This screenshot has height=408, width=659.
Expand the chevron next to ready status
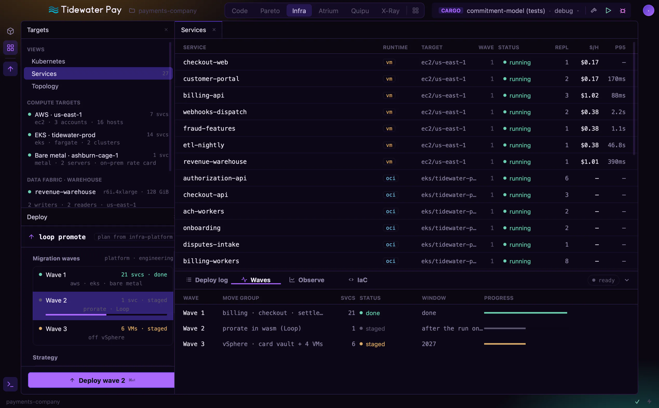tap(627, 280)
